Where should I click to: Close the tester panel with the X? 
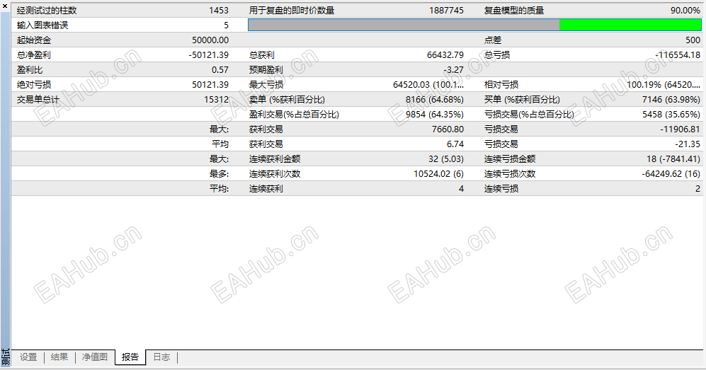pyautogui.click(x=5, y=6)
